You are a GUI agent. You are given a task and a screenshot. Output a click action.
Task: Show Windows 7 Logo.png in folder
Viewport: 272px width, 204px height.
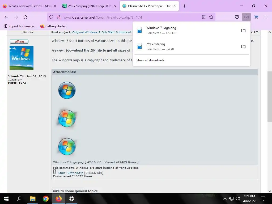coord(243,30)
